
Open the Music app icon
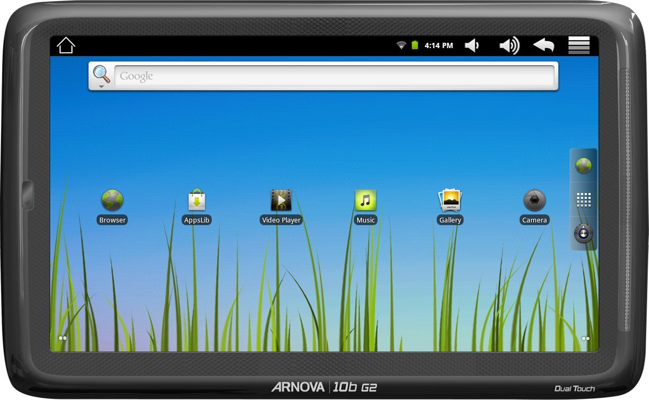[365, 201]
